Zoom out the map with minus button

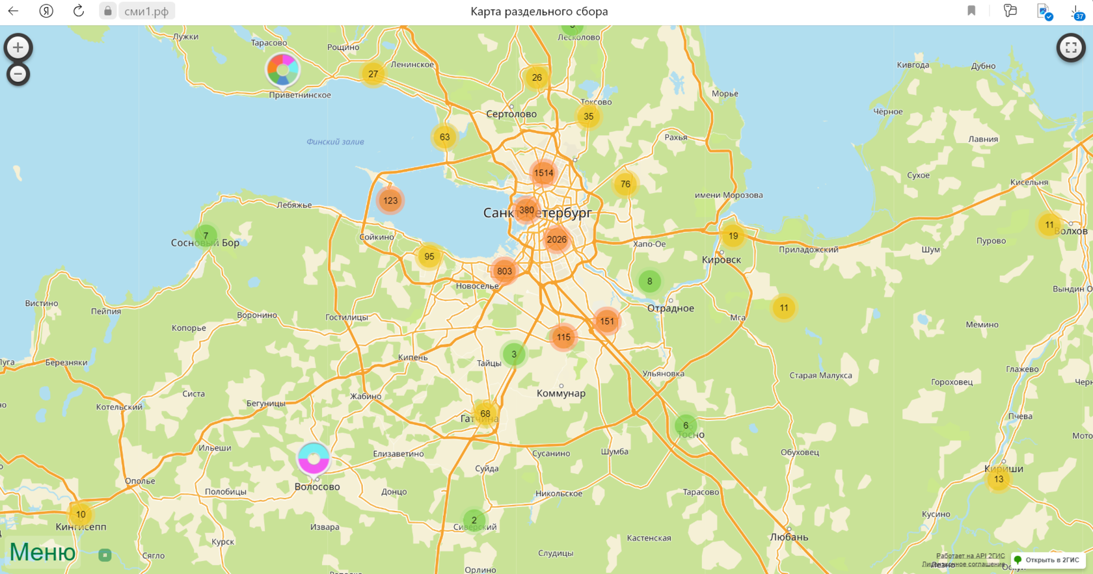click(18, 75)
